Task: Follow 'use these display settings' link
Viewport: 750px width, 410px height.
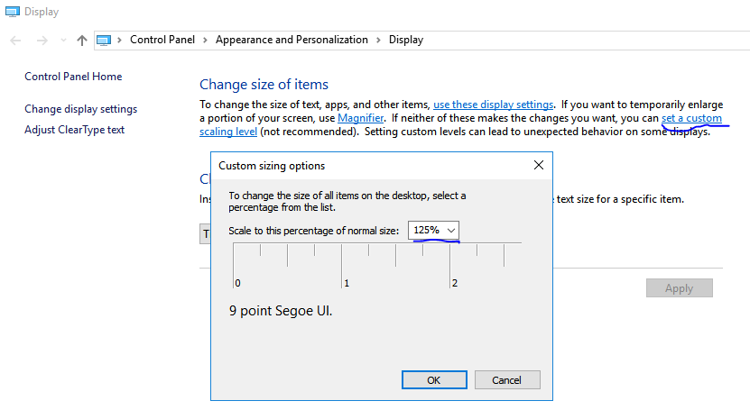Action: 493,105
